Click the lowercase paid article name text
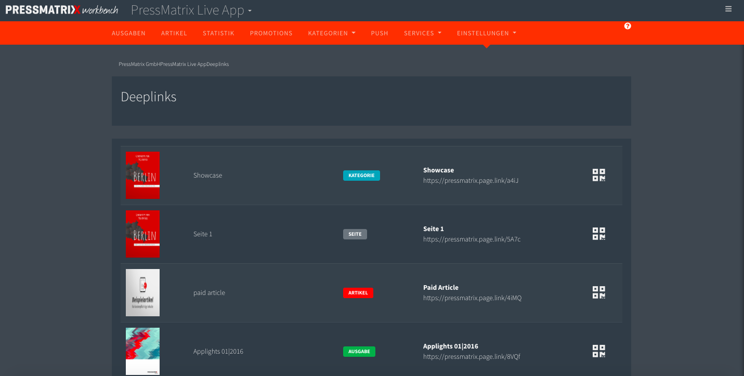Viewport: 744px width, 376px height. tap(209, 293)
